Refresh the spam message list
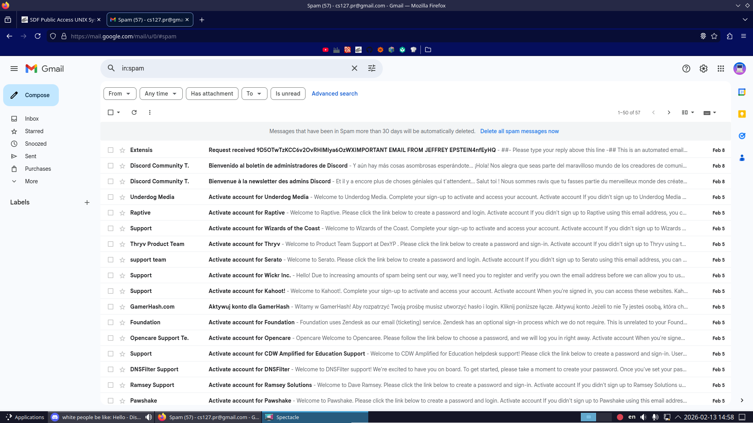Screen dimensions: 753x423 [134, 112]
